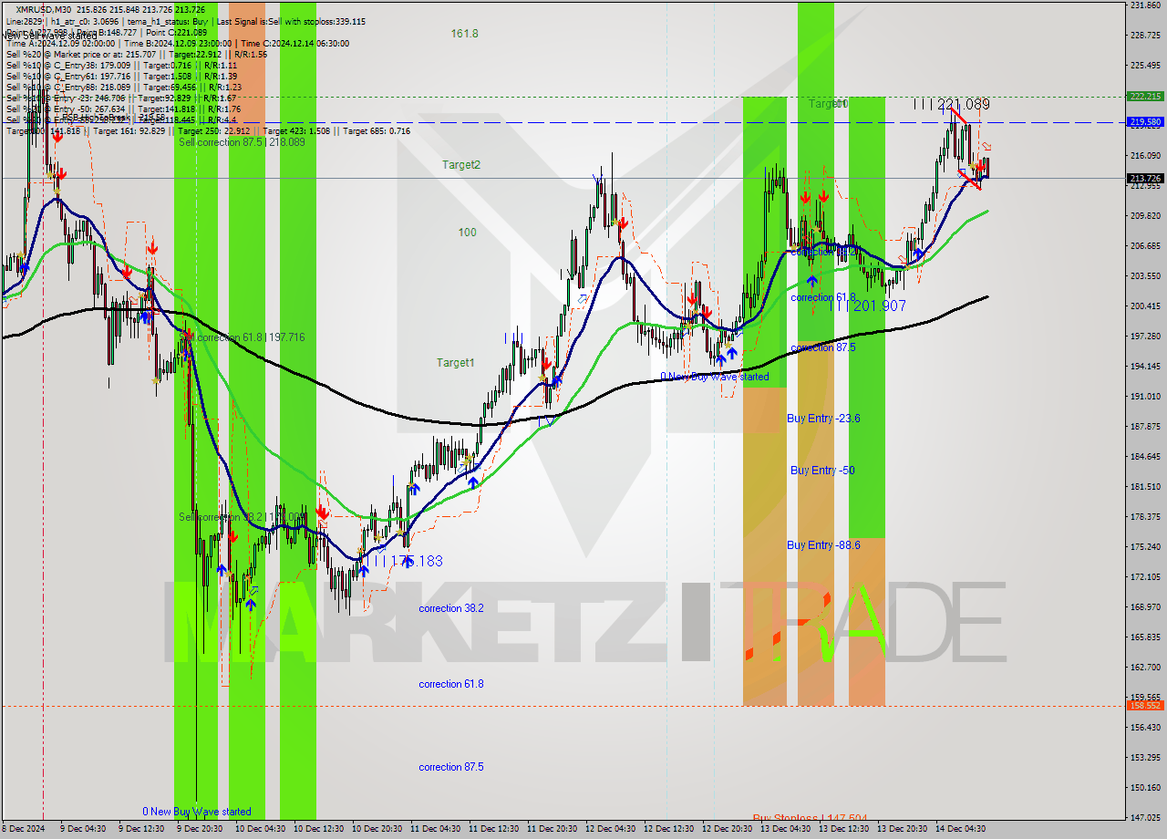Click the 'Buy Entry -50' label
The image size is (1167, 839).
822,471
